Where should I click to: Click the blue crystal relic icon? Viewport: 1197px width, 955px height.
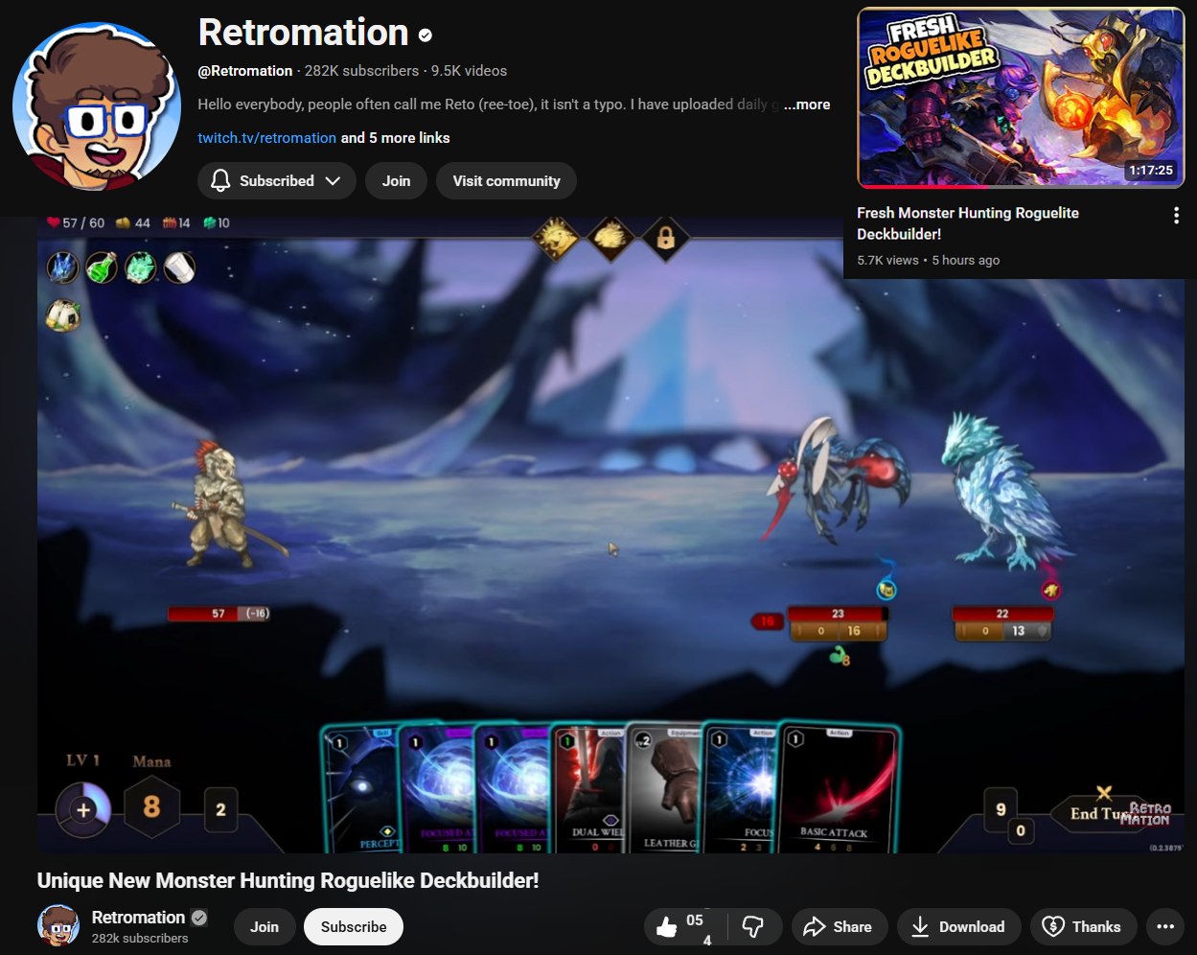click(62, 268)
